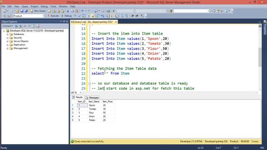
Task: Click Specify Values for Template Parameters icon
Action: (x=142, y=16)
